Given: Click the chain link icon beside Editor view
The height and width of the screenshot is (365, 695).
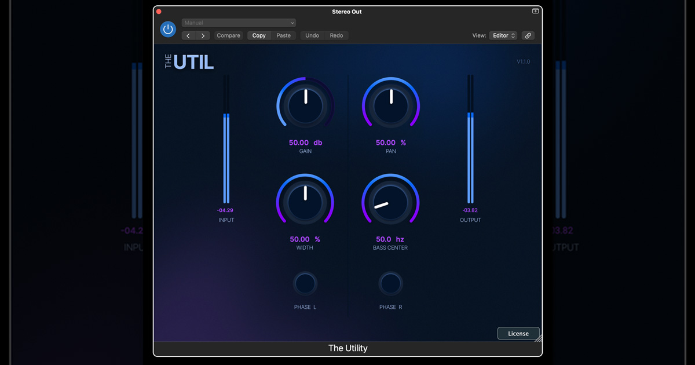Looking at the screenshot, I should (528, 35).
